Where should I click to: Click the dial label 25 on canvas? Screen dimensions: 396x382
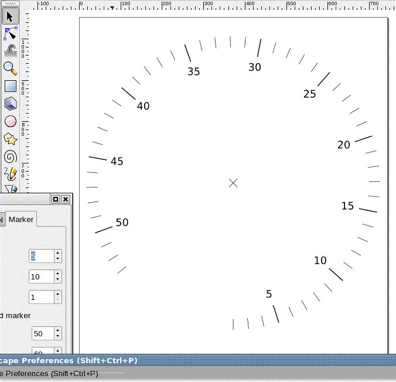(x=310, y=94)
